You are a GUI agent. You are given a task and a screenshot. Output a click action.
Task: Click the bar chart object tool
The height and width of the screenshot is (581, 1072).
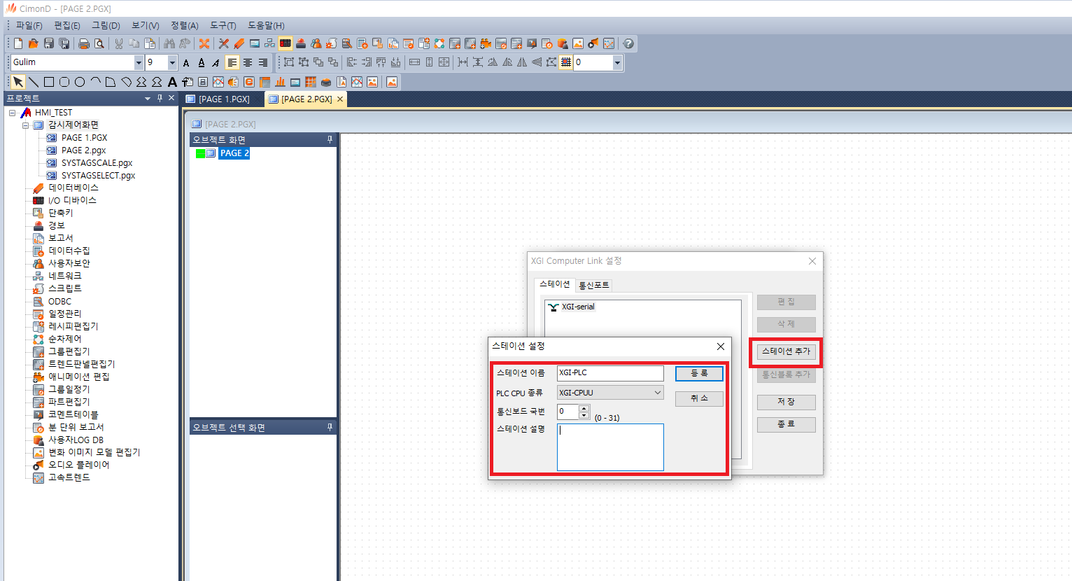(280, 82)
